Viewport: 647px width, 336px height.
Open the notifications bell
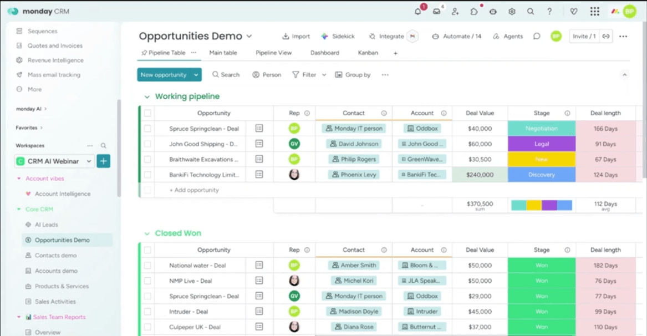pos(417,12)
